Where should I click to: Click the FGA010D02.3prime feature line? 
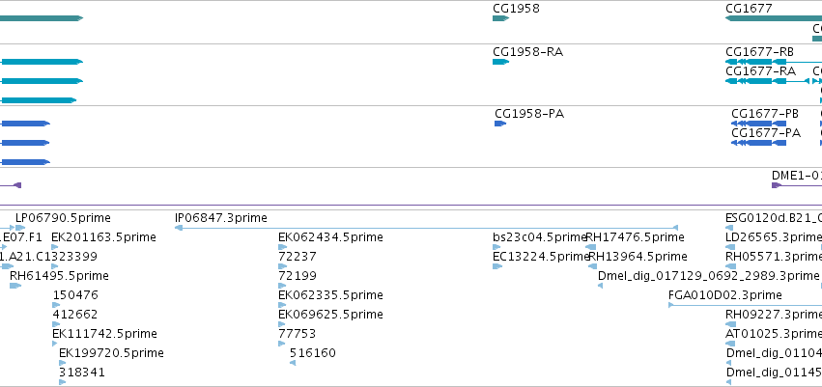tap(745, 305)
